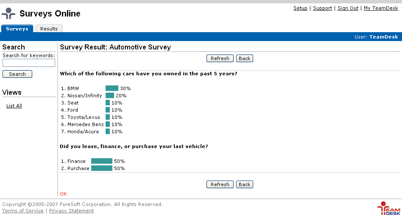Open the Terms of Service link
The height and width of the screenshot is (217, 402).
tap(23, 211)
